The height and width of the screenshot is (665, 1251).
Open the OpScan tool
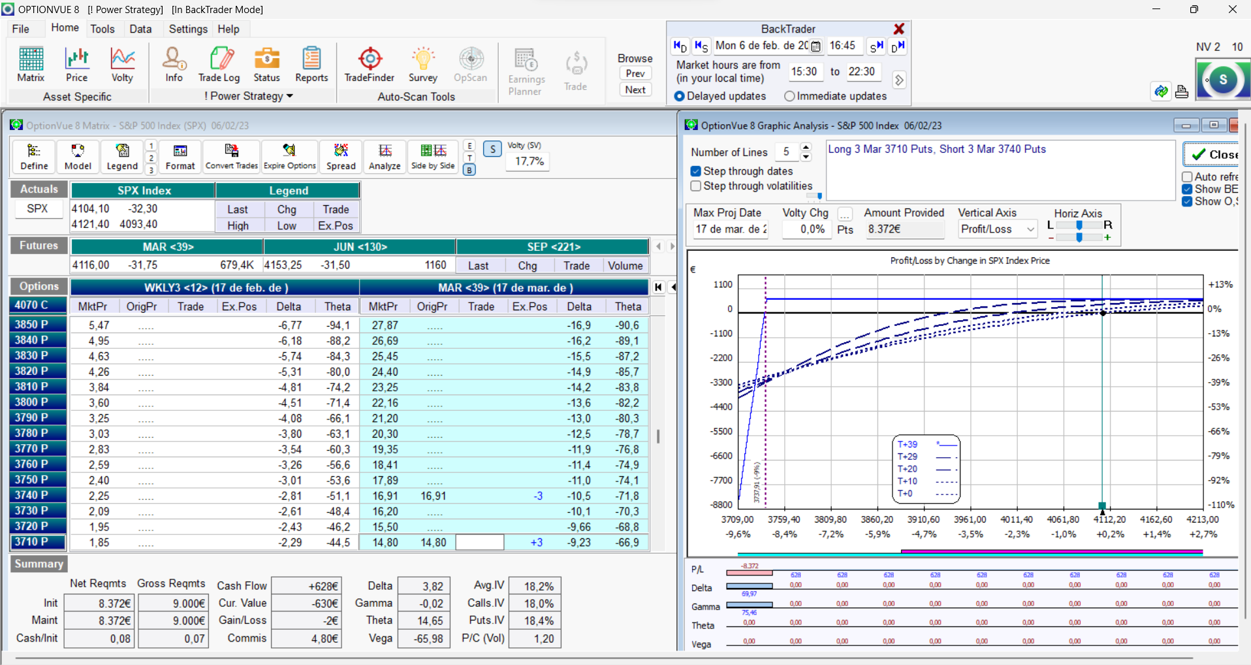point(470,65)
